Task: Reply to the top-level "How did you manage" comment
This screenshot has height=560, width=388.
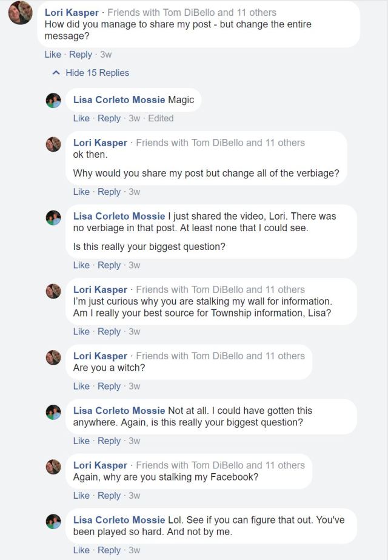Action: pos(81,55)
